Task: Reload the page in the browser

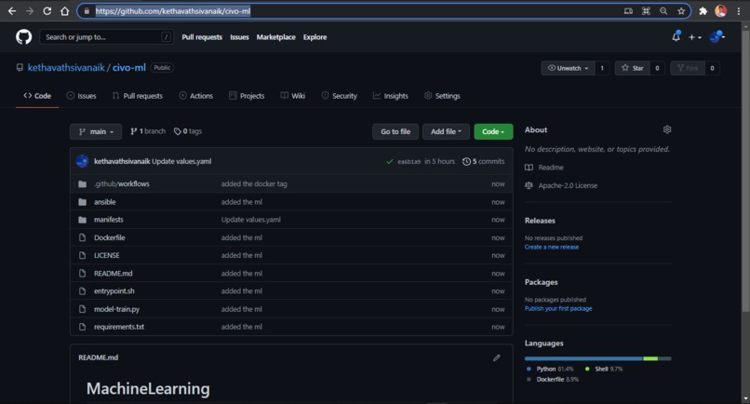Action: pos(47,11)
